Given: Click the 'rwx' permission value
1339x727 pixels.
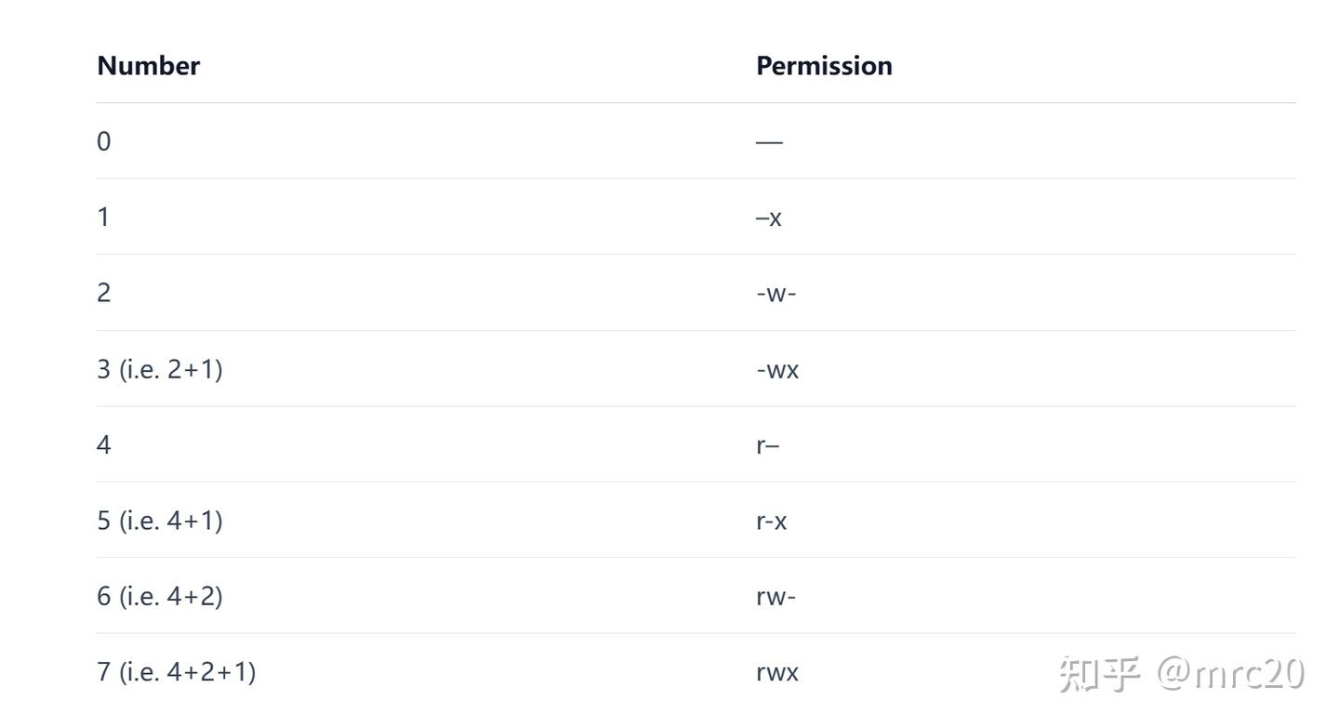Looking at the screenshot, I should pyautogui.click(x=777, y=673).
